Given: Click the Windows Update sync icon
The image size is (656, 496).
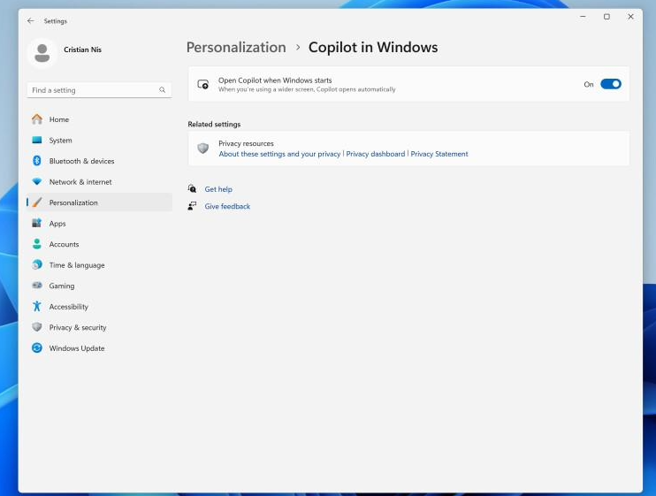Looking at the screenshot, I should pyautogui.click(x=37, y=348).
